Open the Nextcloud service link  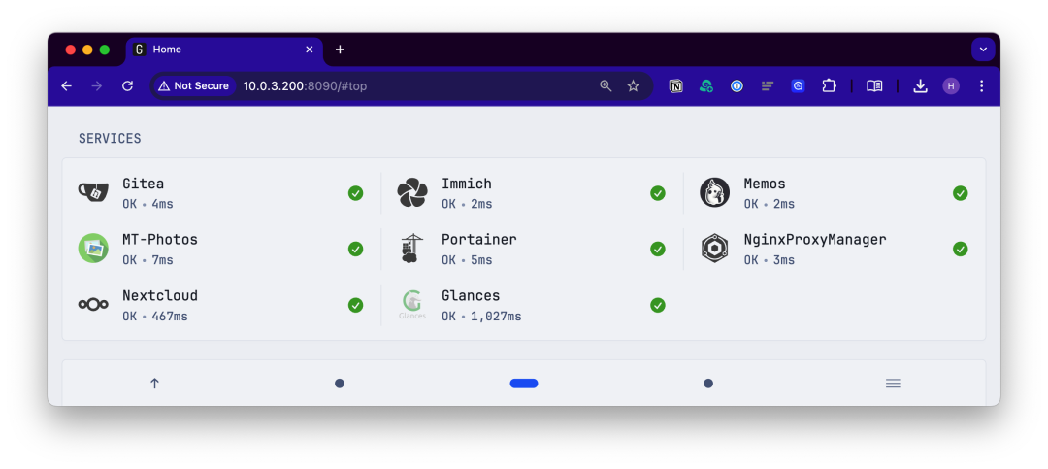[x=160, y=296]
